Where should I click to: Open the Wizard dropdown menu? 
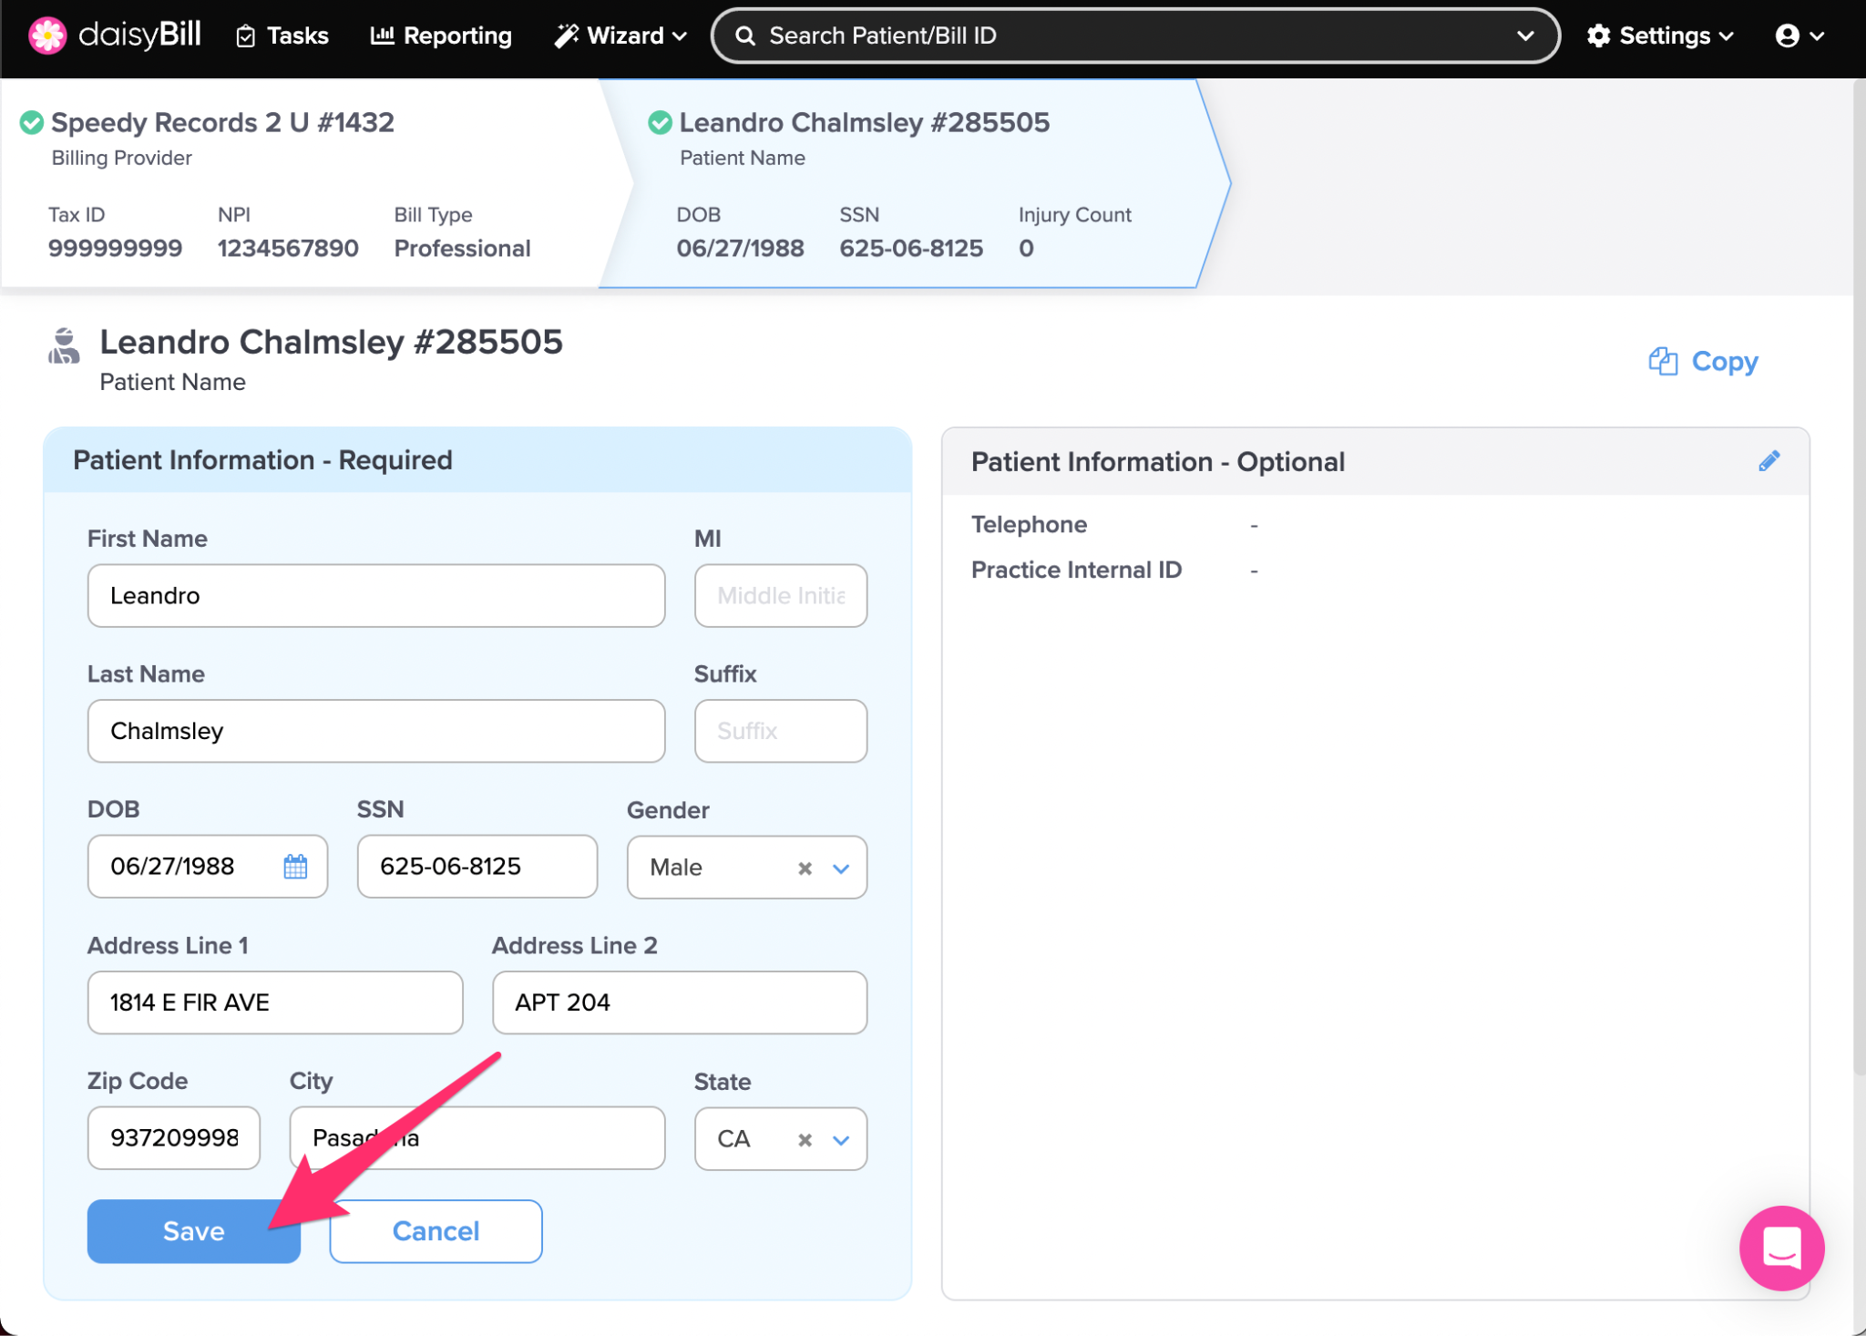click(620, 36)
